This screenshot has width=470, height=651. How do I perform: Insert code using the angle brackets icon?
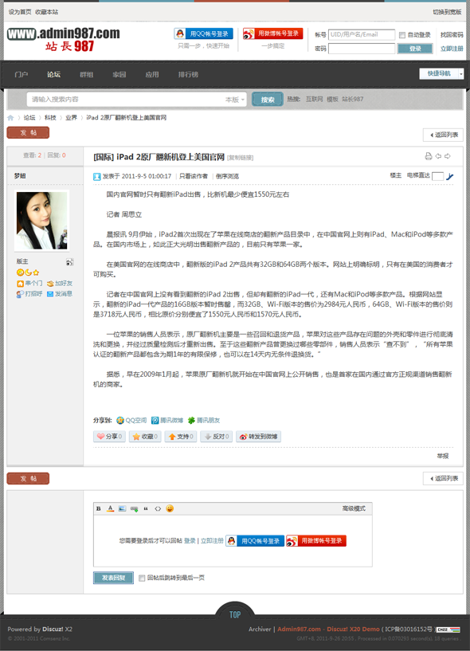pos(158,508)
